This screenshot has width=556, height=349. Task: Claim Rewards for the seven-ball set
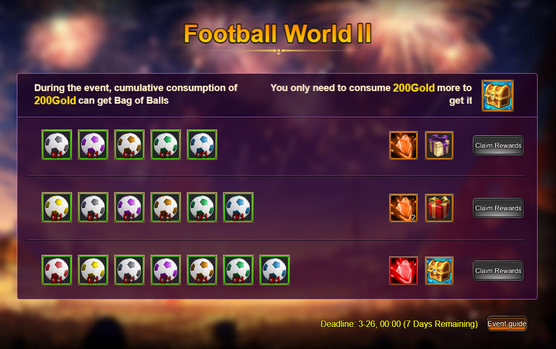coord(498,271)
